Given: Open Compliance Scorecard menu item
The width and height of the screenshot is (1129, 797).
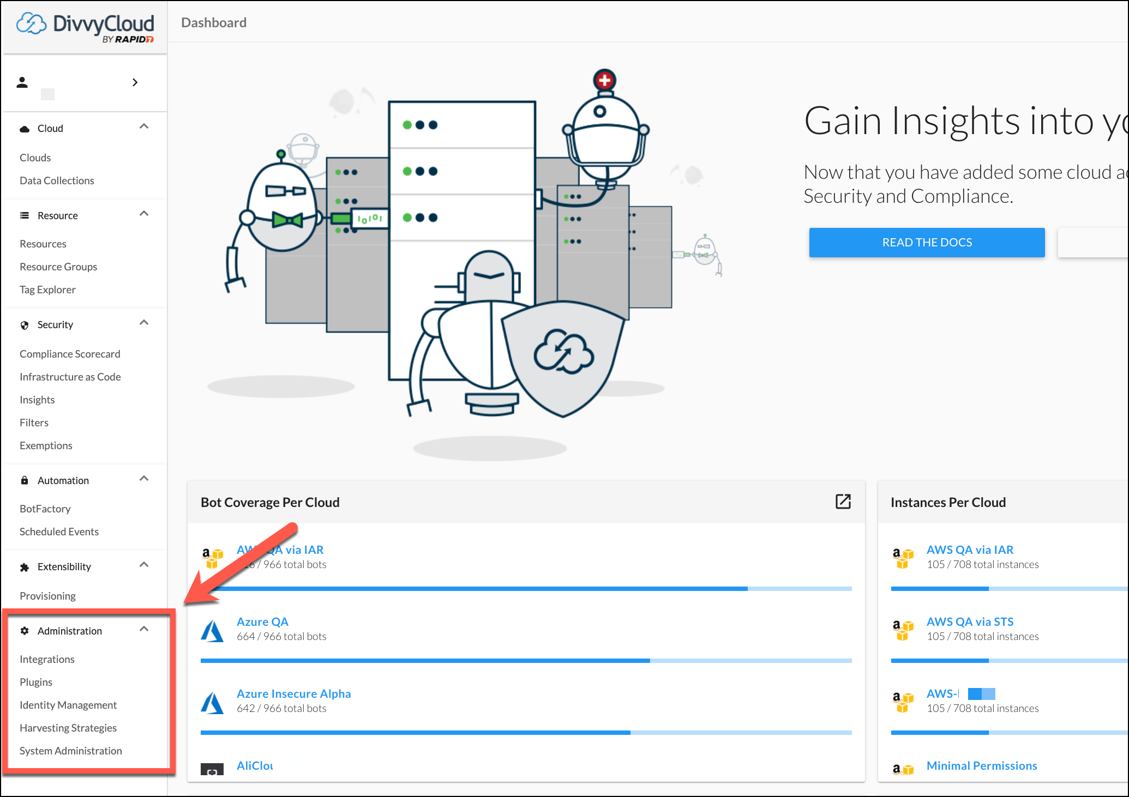Looking at the screenshot, I should point(70,354).
